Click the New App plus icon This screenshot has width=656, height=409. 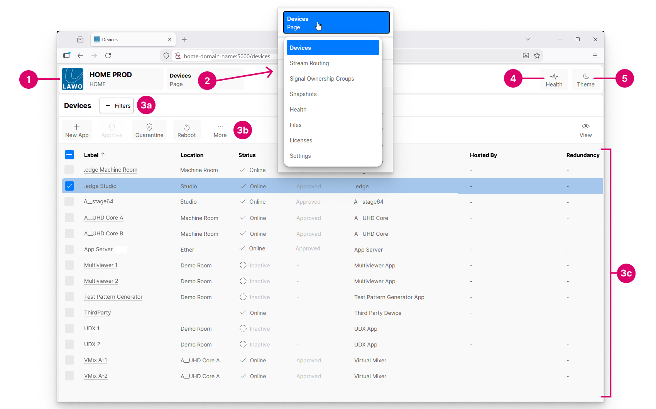tap(76, 127)
